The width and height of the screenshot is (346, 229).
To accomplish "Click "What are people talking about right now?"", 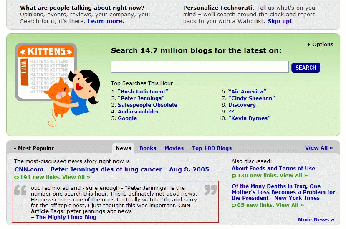I will point(82,8).
